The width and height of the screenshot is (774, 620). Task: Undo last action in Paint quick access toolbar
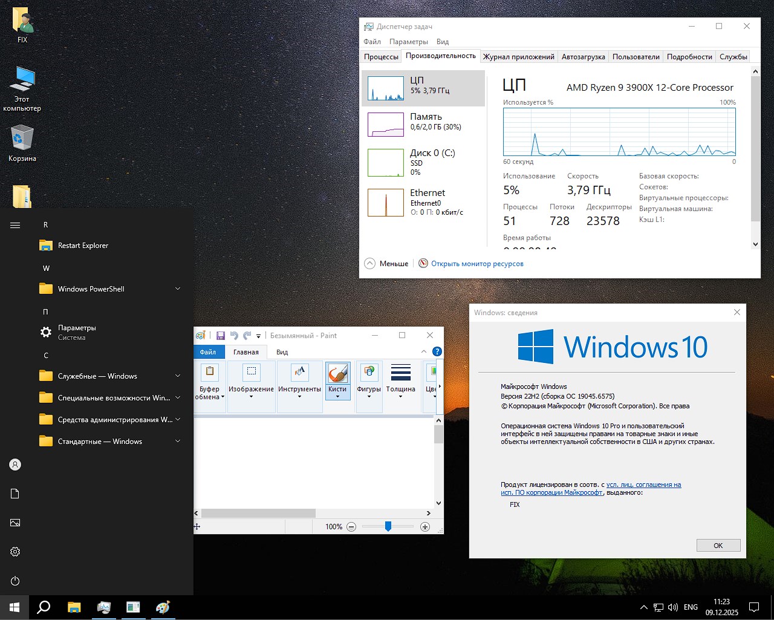[x=234, y=334]
